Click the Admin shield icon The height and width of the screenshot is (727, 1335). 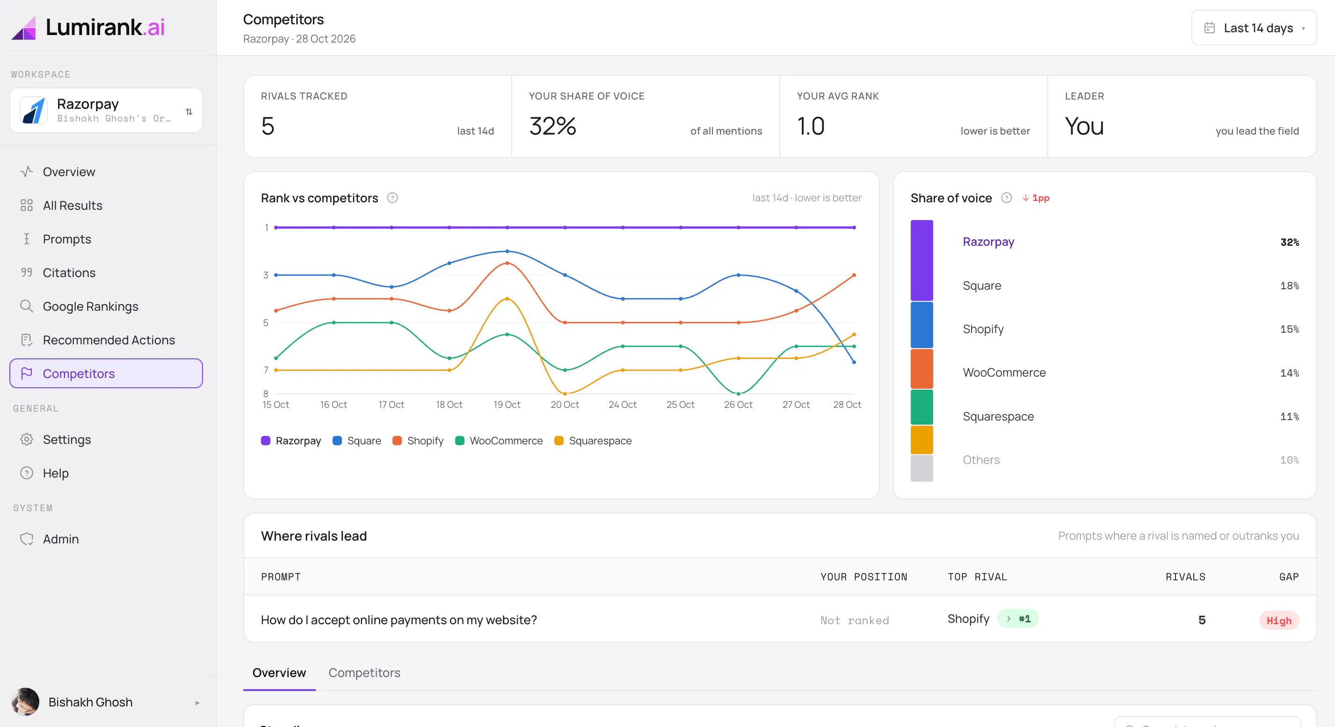(x=27, y=539)
